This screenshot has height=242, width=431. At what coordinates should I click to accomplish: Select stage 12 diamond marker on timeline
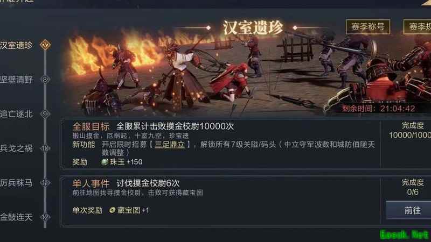click(45, 217)
